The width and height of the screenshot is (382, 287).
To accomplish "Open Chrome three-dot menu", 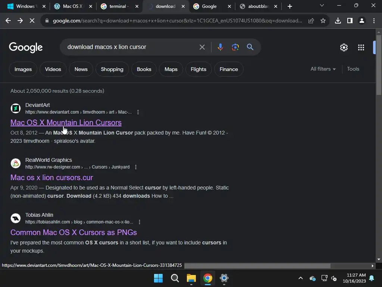I will (x=374, y=21).
